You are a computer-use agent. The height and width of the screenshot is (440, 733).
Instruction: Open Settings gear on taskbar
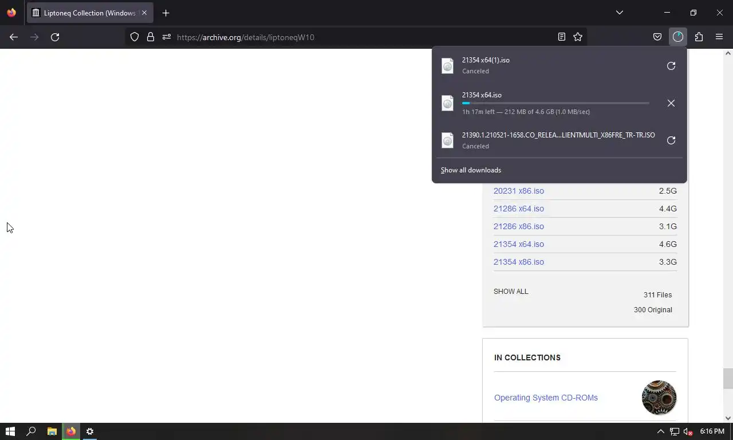click(90, 431)
